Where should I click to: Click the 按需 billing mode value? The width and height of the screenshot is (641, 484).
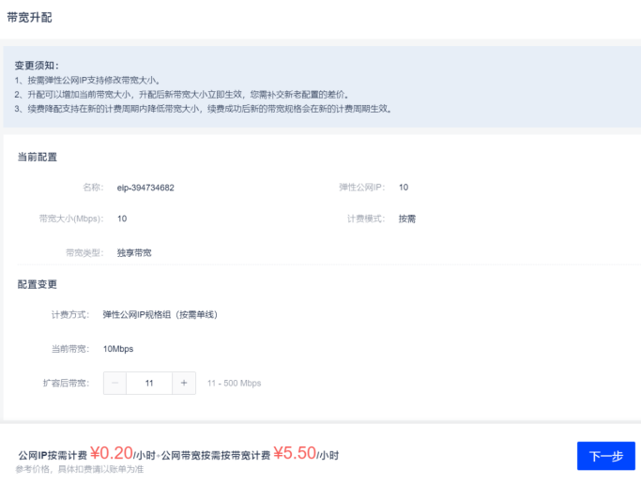[x=407, y=219]
